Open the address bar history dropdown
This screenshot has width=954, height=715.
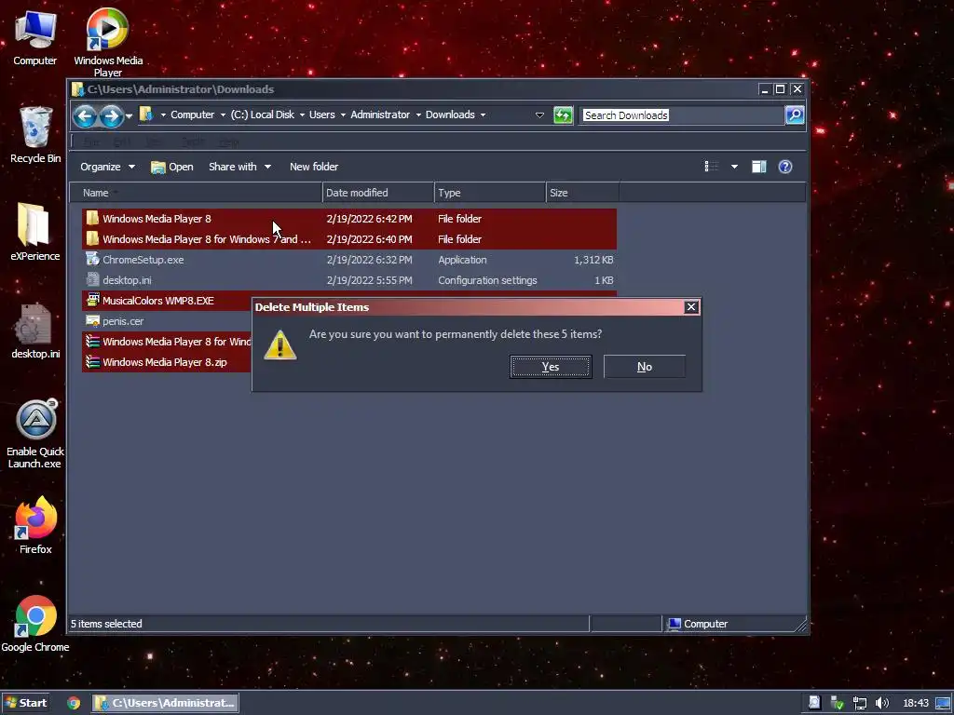pos(539,115)
